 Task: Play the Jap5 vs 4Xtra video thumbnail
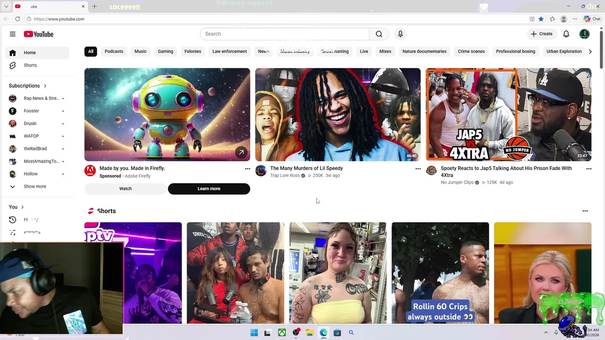click(x=509, y=115)
